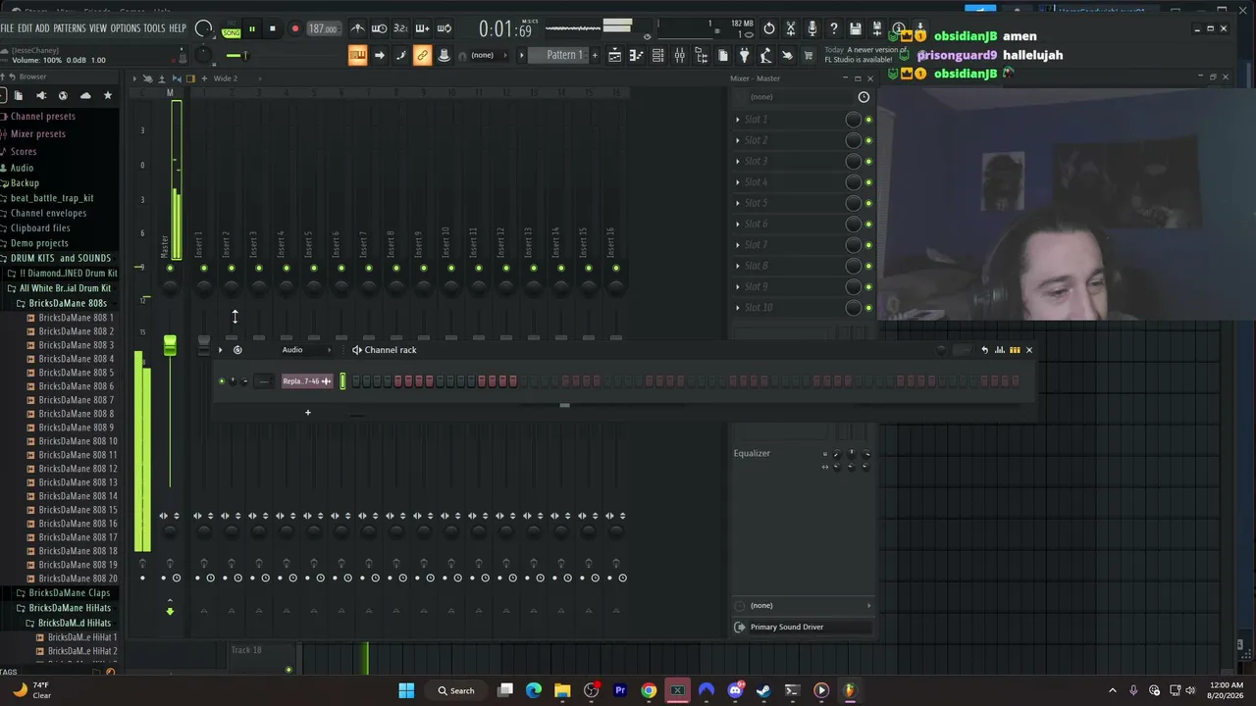Show the browser cloud content icon

(x=85, y=95)
